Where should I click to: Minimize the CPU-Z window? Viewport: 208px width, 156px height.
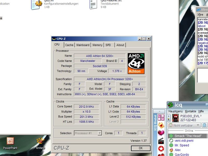(x=140, y=39)
